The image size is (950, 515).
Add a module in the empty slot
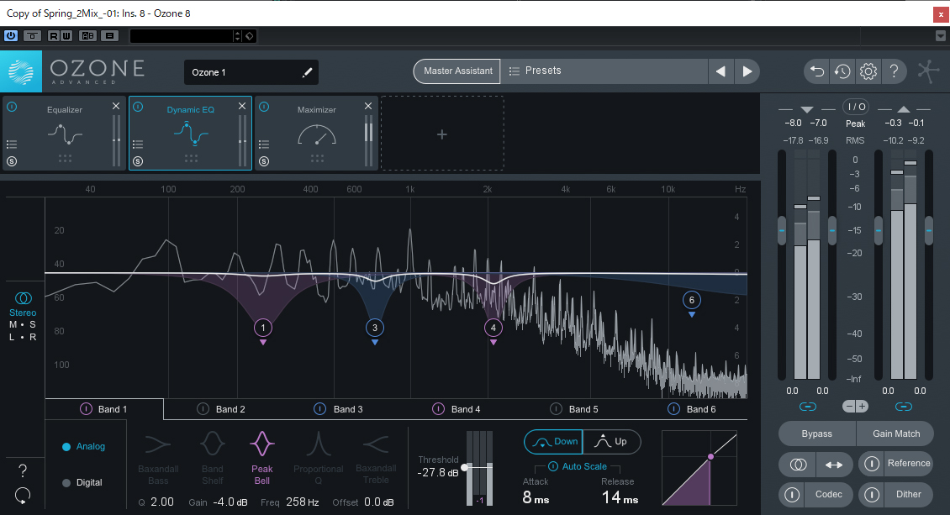[442, 134]
